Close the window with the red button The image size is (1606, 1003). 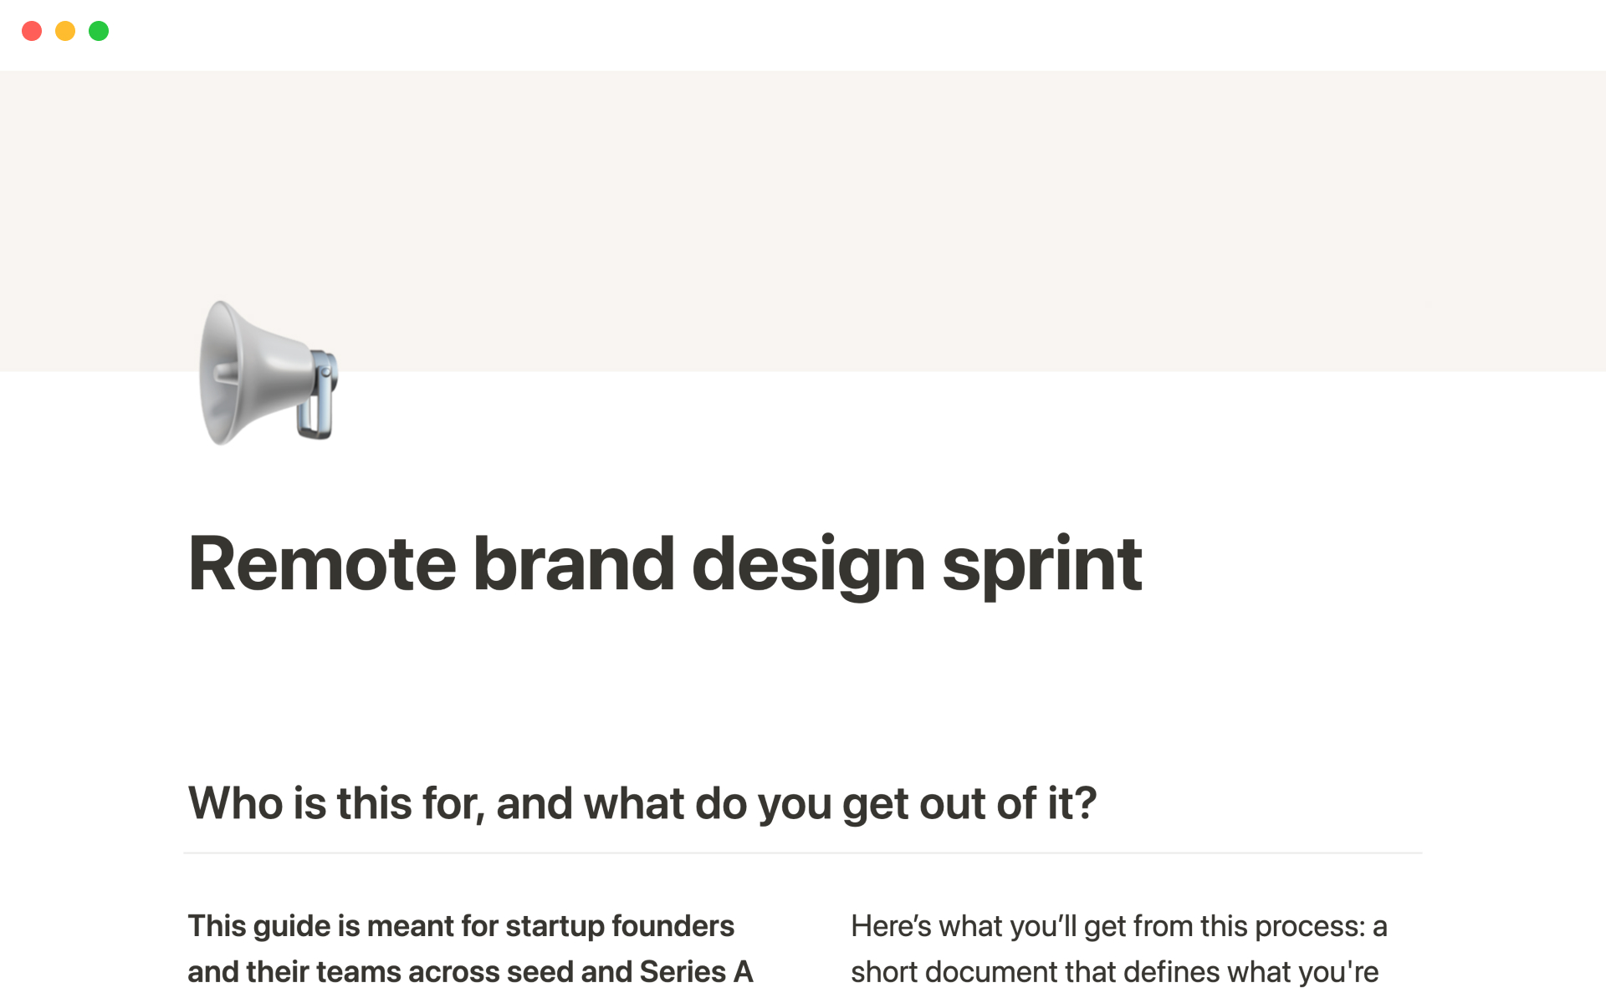pyautogui.click(x=32, y=32)
